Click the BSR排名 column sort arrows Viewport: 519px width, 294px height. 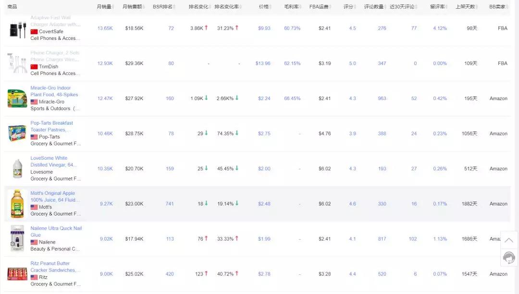175,7
